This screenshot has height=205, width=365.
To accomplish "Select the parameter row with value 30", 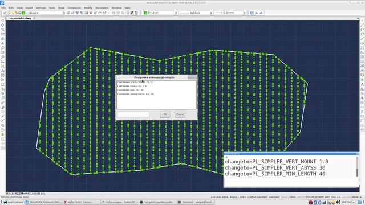I will coord(156,90).
